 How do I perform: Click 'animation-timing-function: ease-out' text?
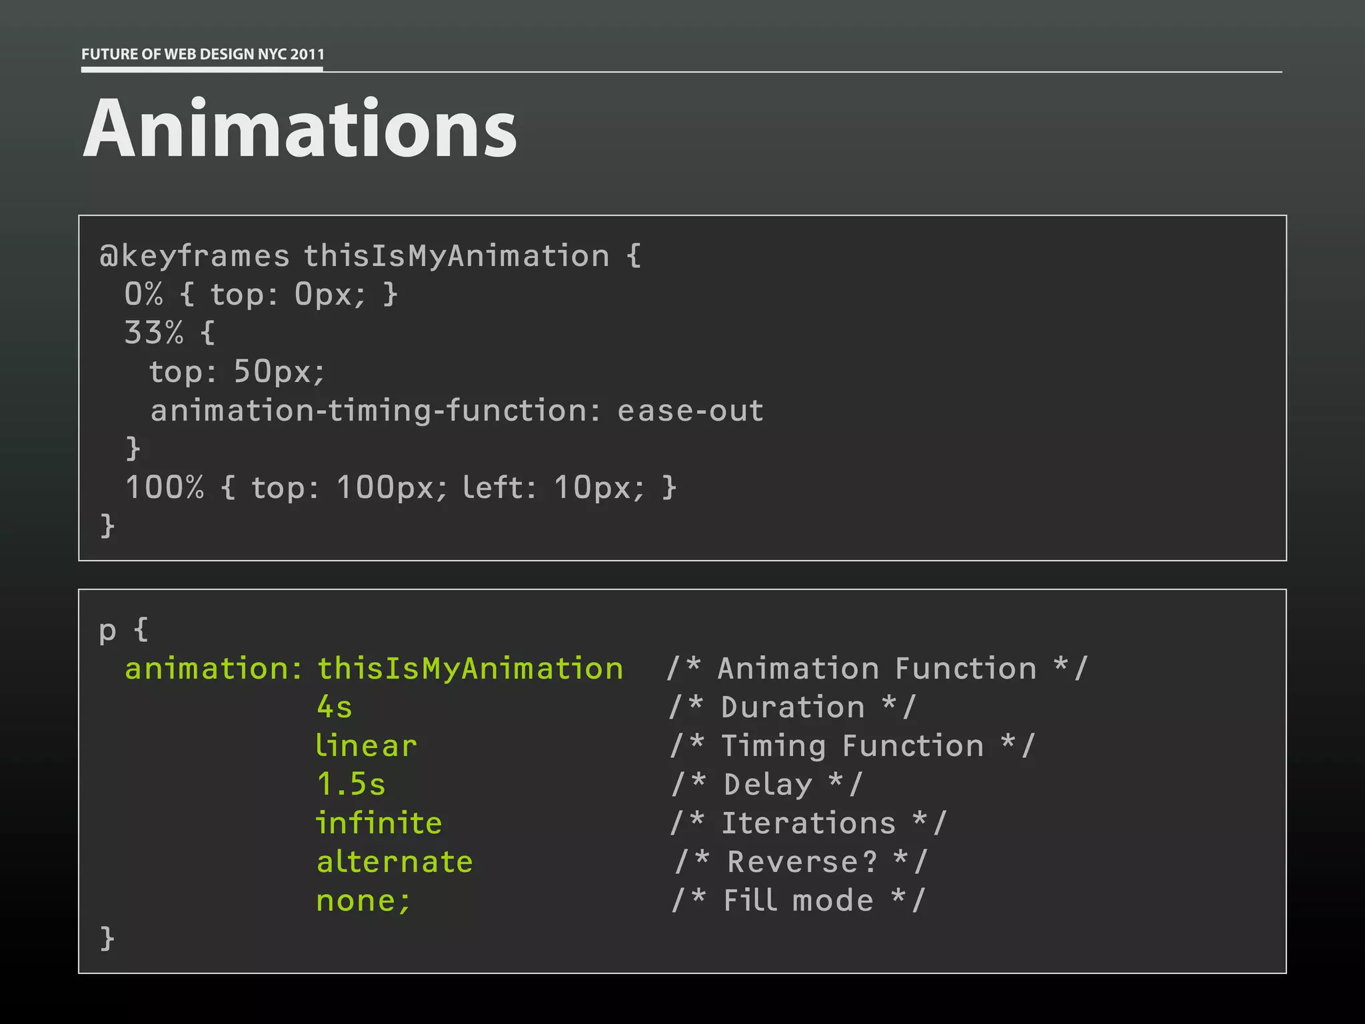click(x=457, y=411)
